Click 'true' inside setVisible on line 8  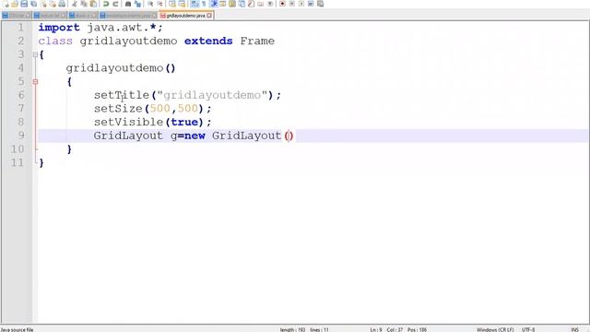tap(184, 123)
